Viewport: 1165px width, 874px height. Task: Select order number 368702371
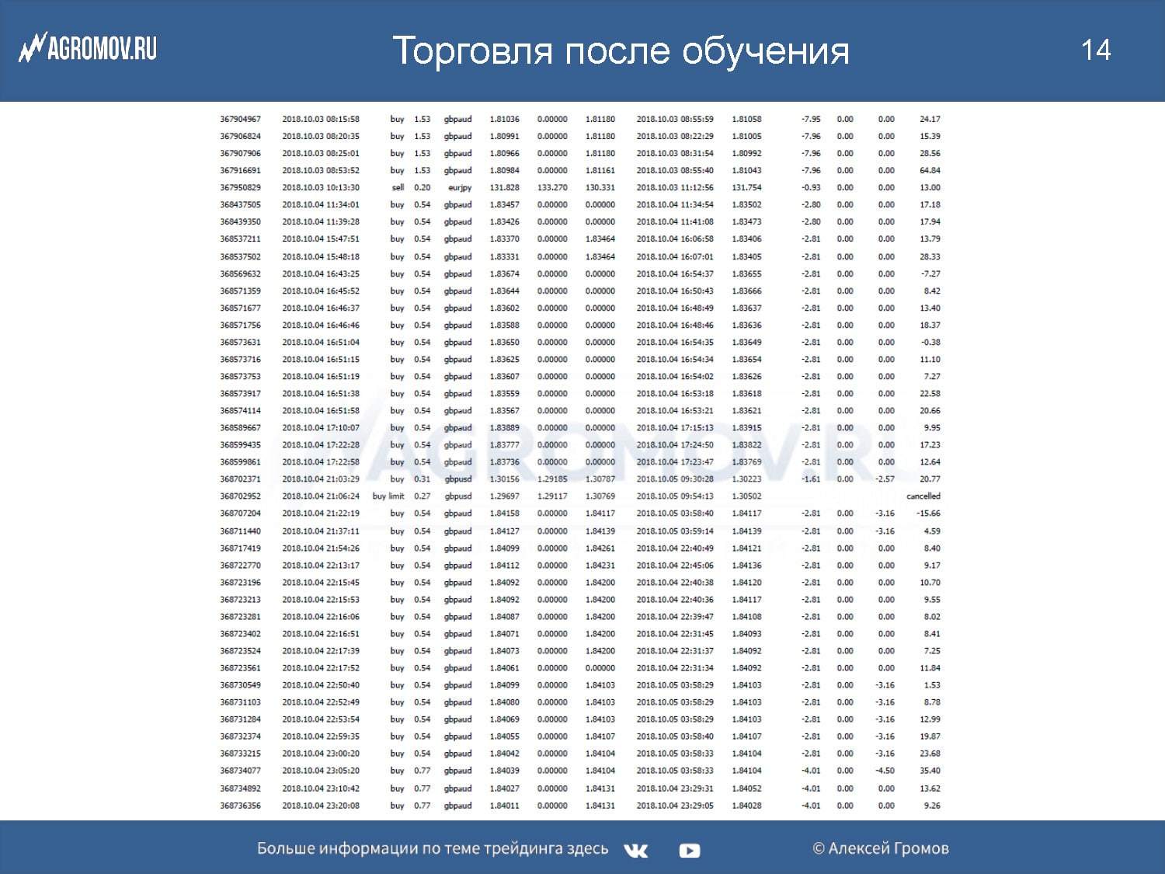click(240, 479)
